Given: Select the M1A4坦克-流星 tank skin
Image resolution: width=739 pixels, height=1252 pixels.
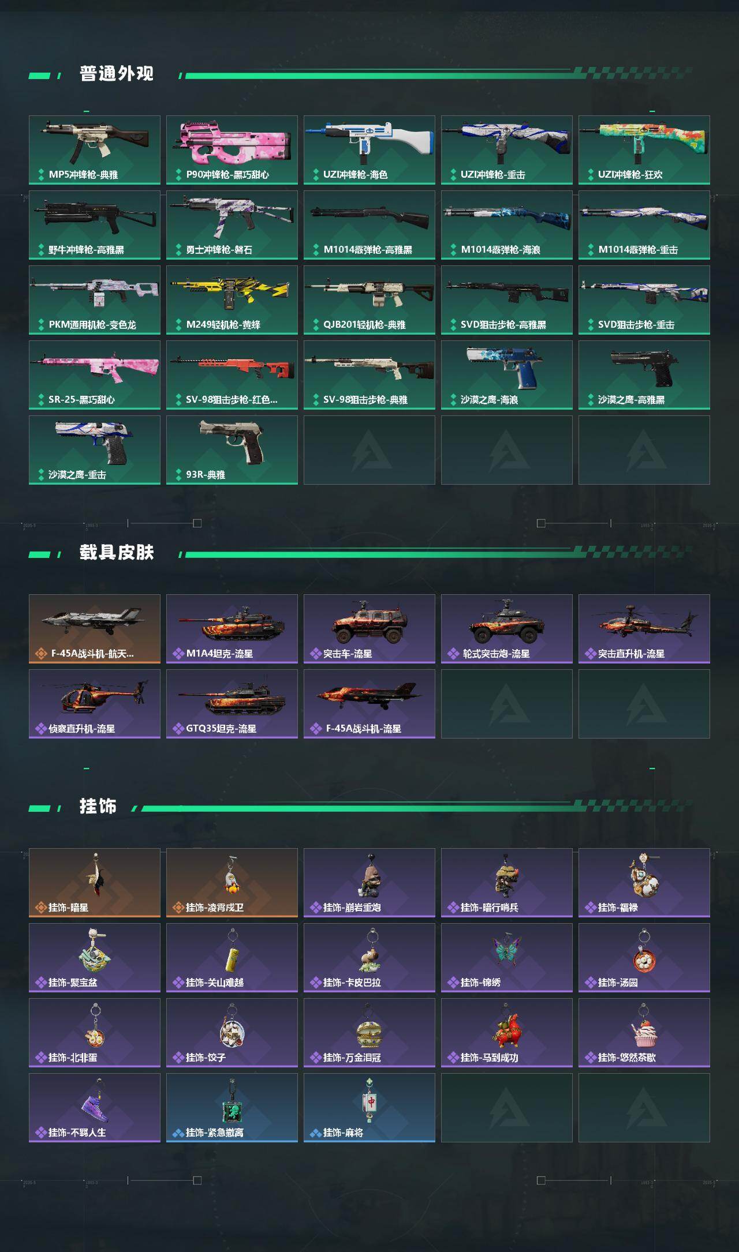Looking at the screenshot, I should (x=232, y=629).
